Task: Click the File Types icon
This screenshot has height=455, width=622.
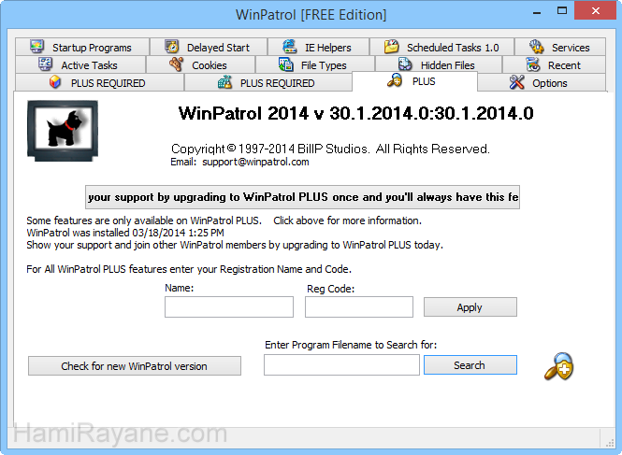Action: point(285,64)
